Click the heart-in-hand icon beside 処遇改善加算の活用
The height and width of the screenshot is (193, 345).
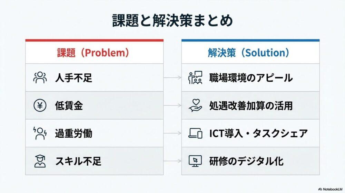click(x=195, y=105)
